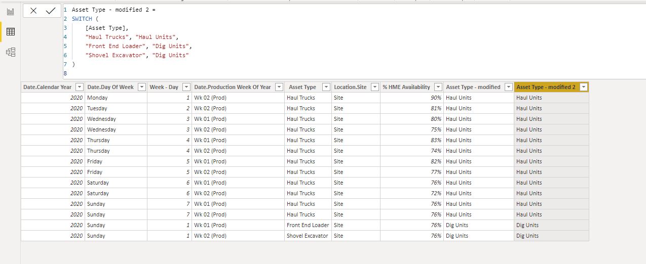The image size is (646, 264).
Task: Click the 74% HME Availability cell
Action: pos(411,151)
